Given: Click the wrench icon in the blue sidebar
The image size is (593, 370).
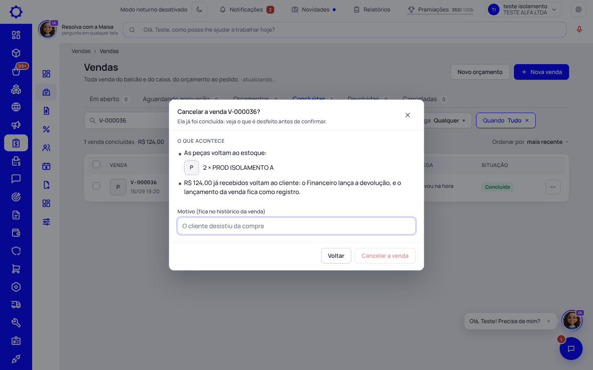Looking at the screenshot, I should tap(16, 323).
